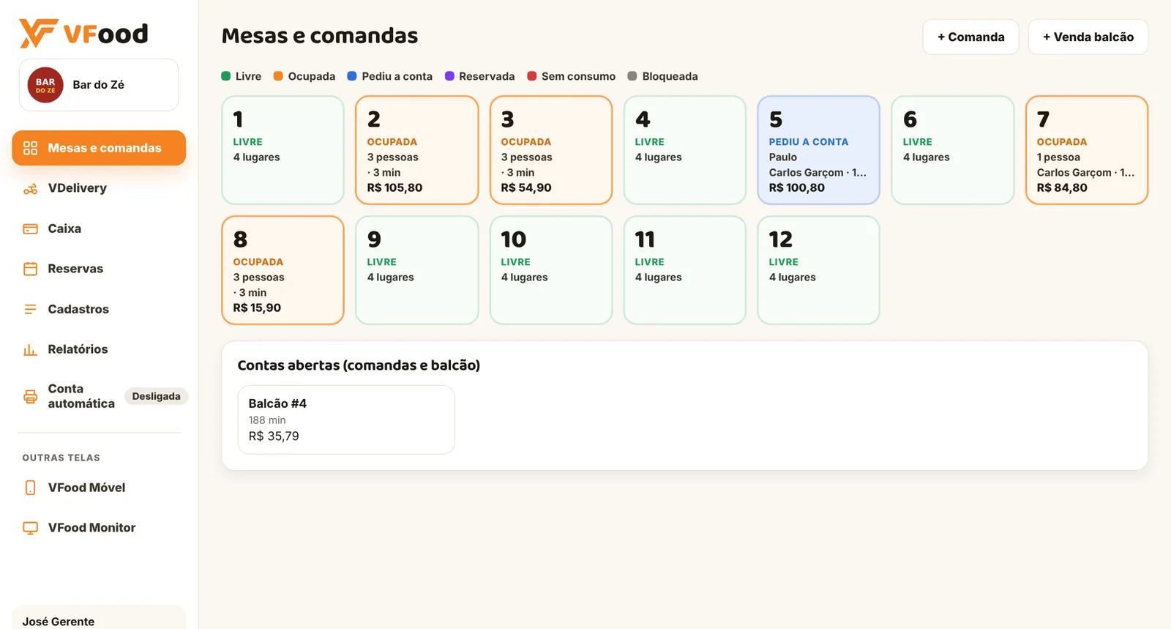Toggle the Desligada status for Conta automática
Viewport: 1171px width, 629px height.
click(x=156, y=396)
